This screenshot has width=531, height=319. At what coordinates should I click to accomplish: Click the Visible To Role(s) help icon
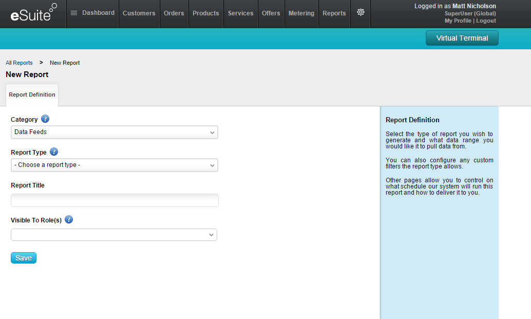tap(69, 220)
